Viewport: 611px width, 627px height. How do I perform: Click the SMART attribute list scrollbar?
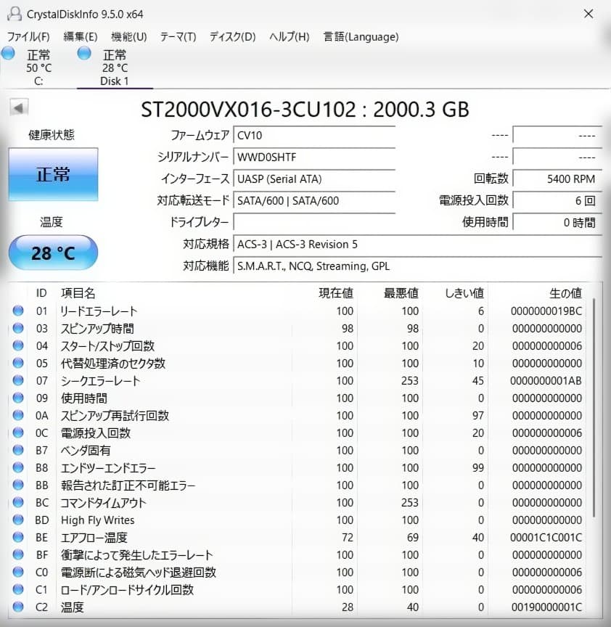pyautogui.click(x=594, y=406)
